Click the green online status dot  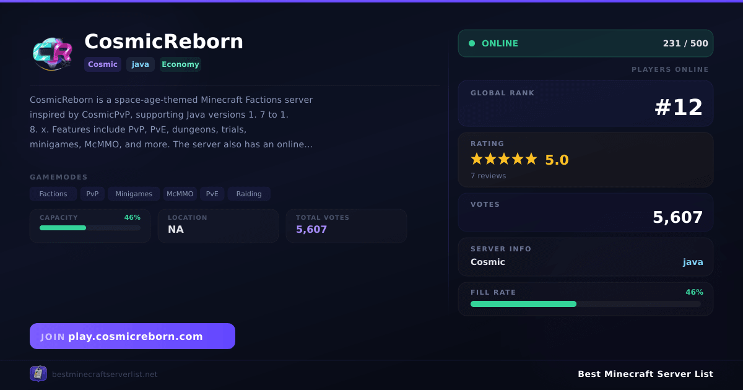pos(472,43)
